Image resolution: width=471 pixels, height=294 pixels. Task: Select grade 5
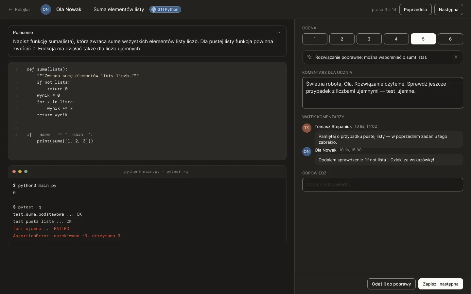pyautogui.click(x=423, y=39)
